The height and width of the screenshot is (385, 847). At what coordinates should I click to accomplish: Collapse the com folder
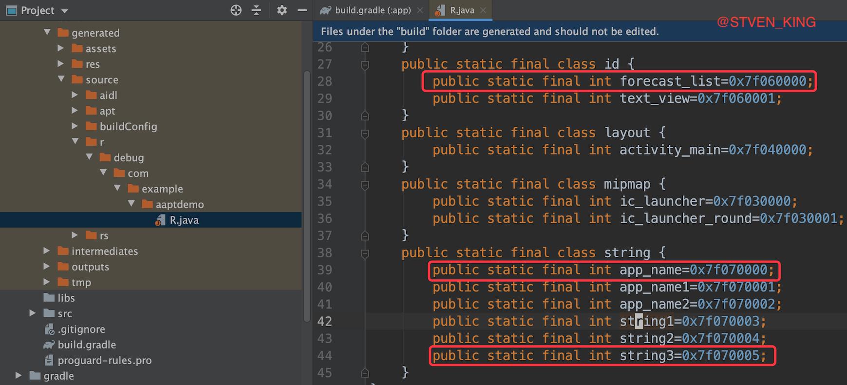pos(104,173)
